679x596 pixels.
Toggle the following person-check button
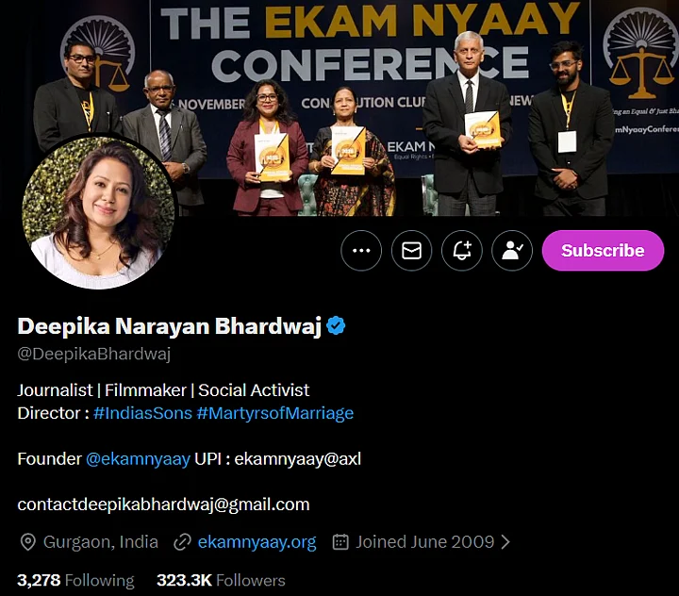click(512, 250)
